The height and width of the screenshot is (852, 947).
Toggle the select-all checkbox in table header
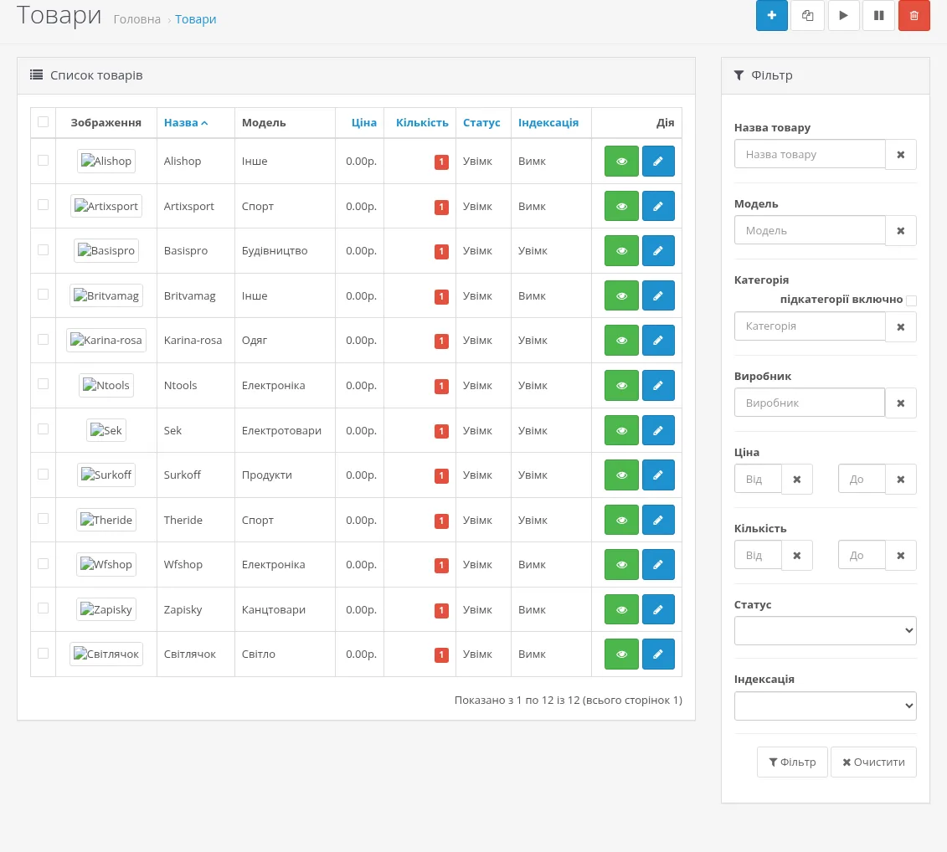click(x=43, y=122)
